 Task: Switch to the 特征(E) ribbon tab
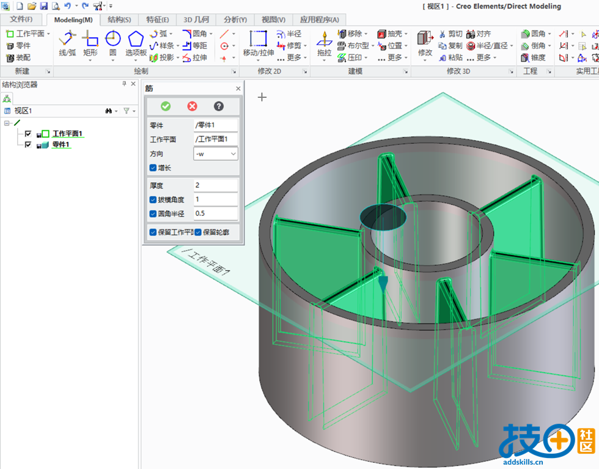pos(158,20)
